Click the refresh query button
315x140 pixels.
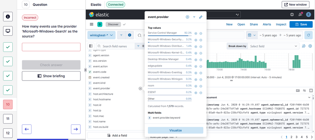(x=308, y=35)
